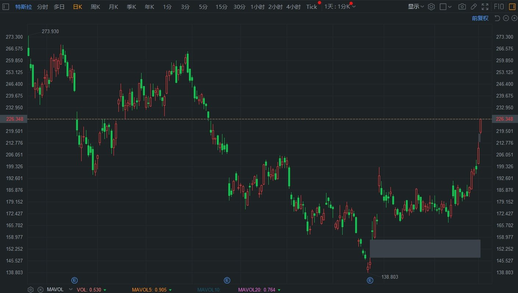The height and width of the screenshot is (293, 518).
Task: Select the pencil drawing tool
Action: pos(474,7)
